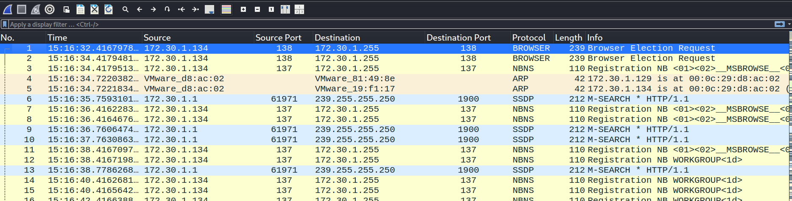
Task: Click the packet list vertical scrollbar
Action: pos(790,116)
